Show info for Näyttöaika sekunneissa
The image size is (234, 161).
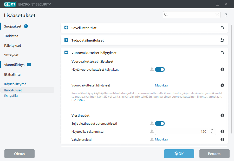pos(222,131)
